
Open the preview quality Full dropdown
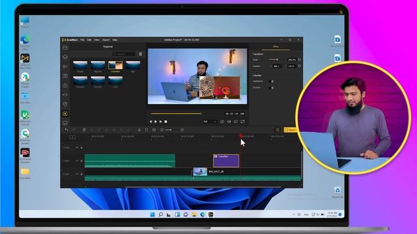(210, 122)
